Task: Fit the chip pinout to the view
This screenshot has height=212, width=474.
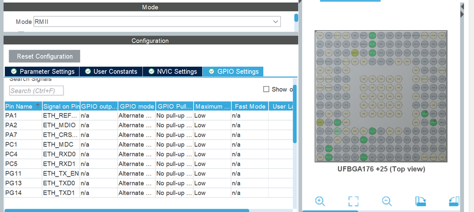Action: tap(353, 201)
